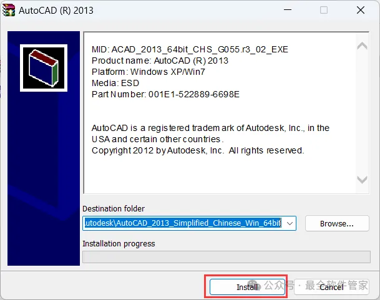The height and width of the screenshot is (300, 380).
Task: Click the 'Installation progress' label
Action: (x=119, y=243)
